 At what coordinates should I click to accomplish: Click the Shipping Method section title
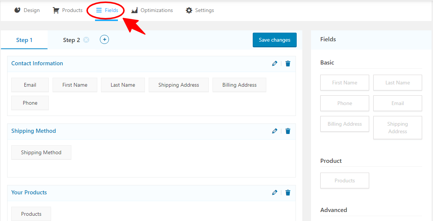coord(33,131)
